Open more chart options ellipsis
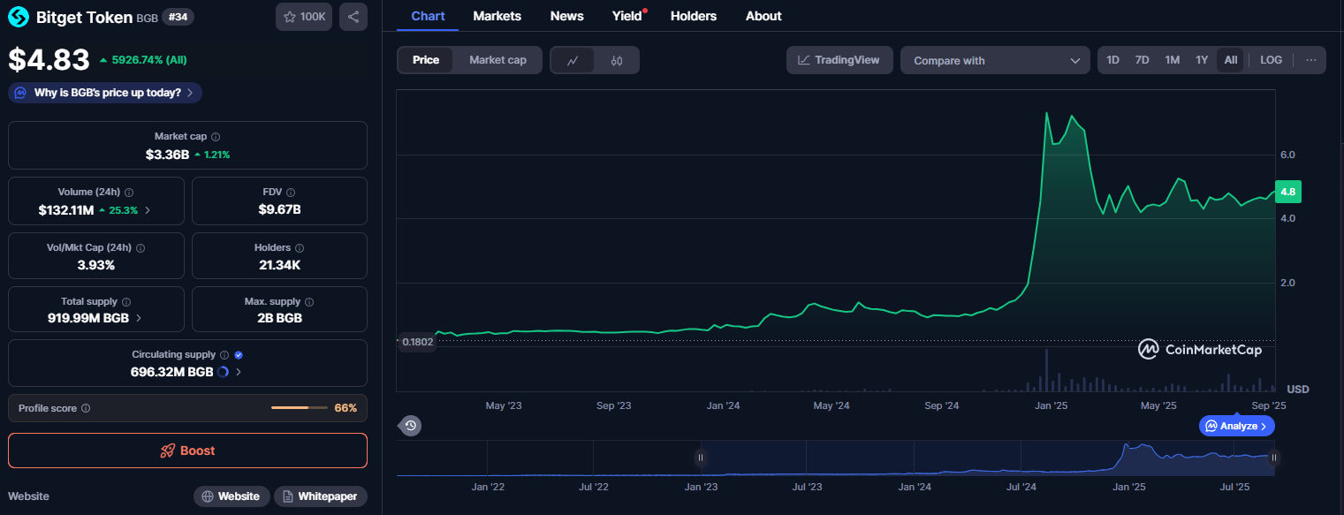This screenshot has width=1344, height=515. pos(1310,60)
